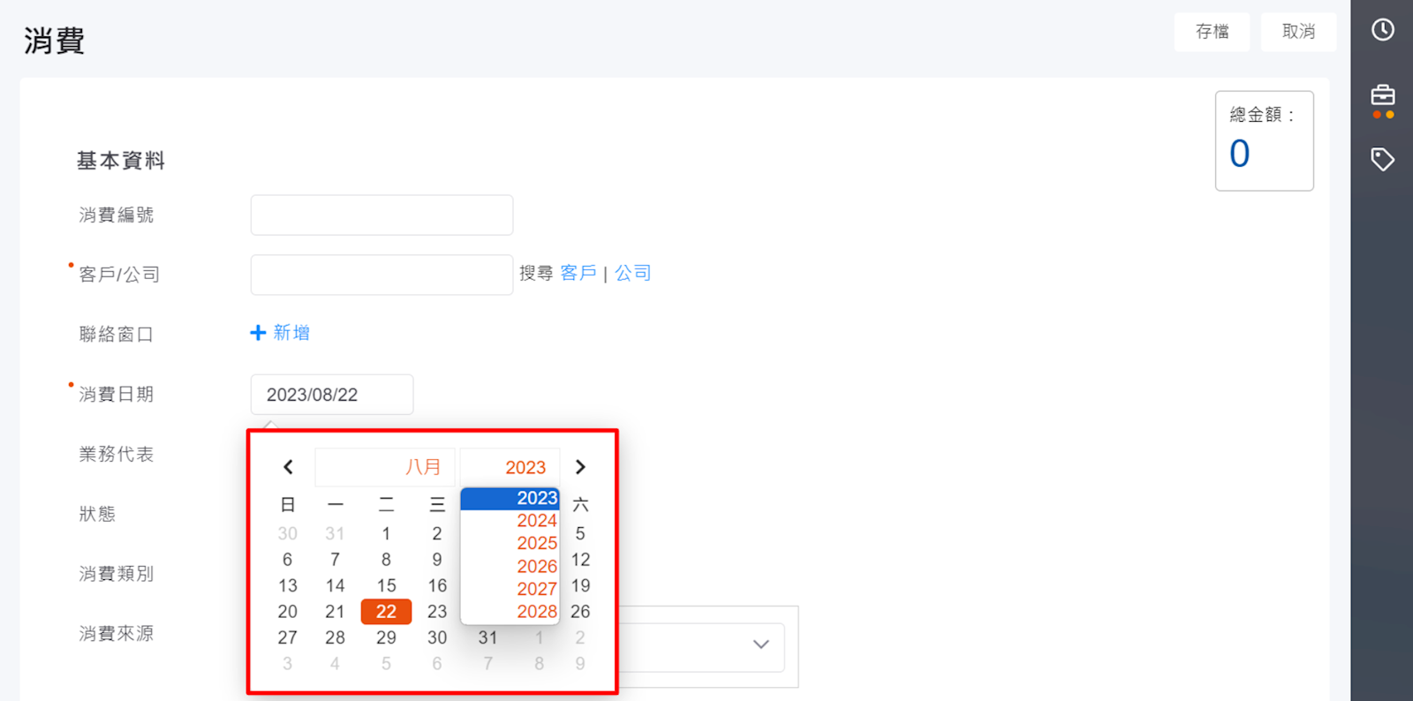Pick day 15 in the calendar
Viewport: 1413px width, 701px height.
386,585
